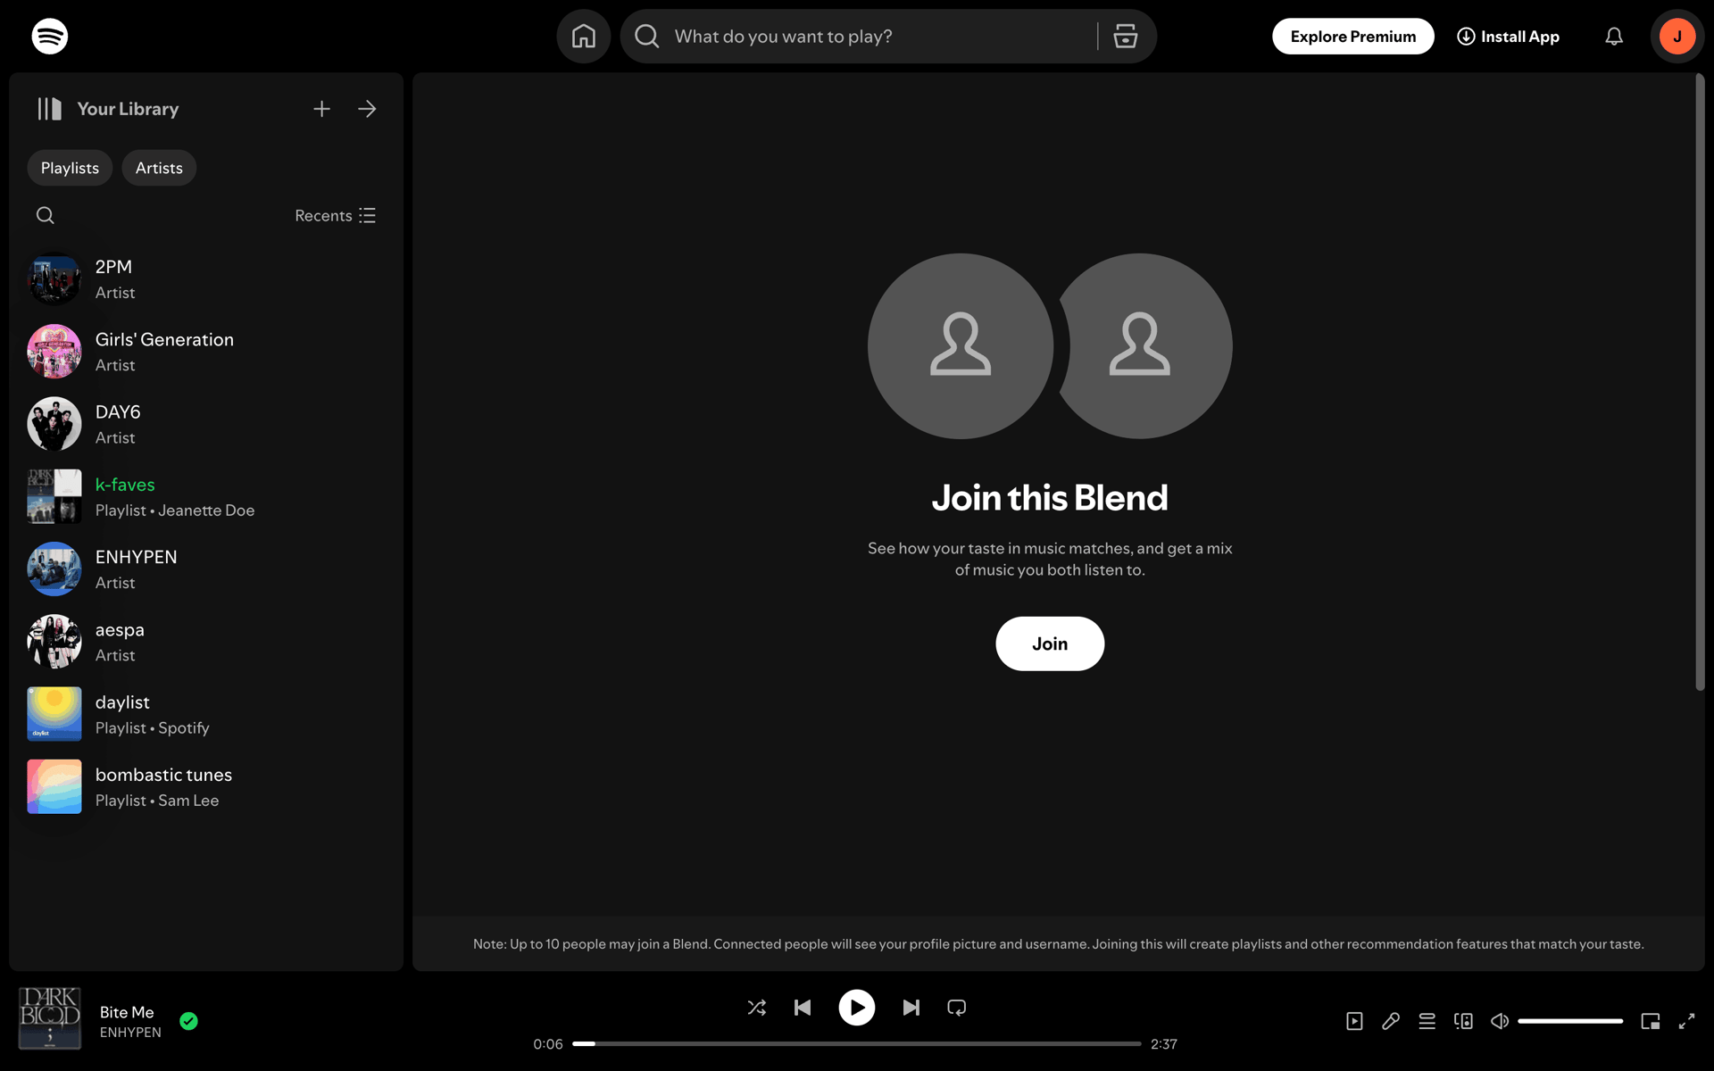Expand Your Library with arrow icon
This screenshot has height=1071, width=1714.
click(367, 109)
